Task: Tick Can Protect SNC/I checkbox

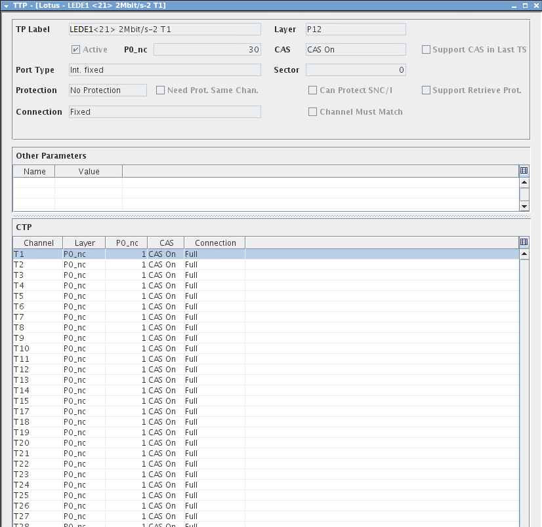Action: tap(313, 90)
